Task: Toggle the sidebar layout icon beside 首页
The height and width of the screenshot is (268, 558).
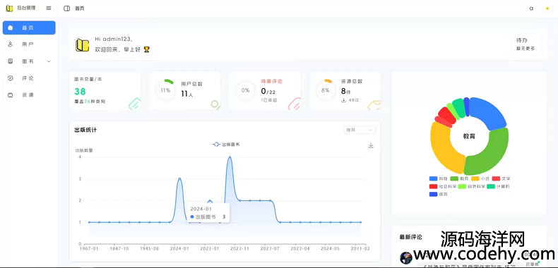Action: click(x=66, y=8)
